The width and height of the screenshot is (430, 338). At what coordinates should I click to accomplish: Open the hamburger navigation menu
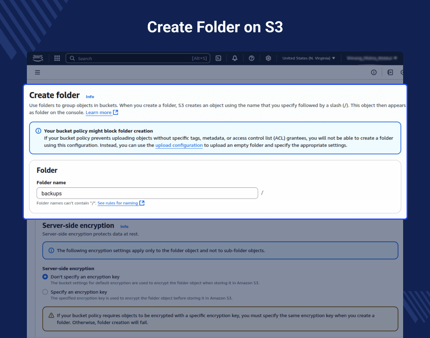coord(38,73)
